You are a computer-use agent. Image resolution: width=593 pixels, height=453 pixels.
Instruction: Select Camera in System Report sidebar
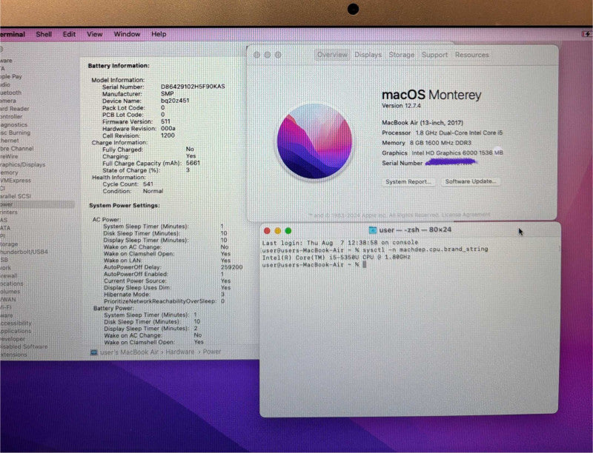[x=8, y=101]
